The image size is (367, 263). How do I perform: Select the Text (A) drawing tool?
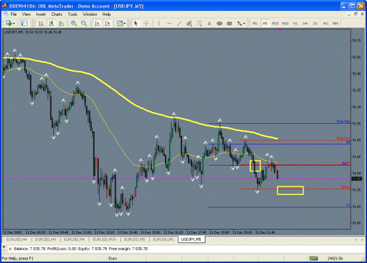coord(209,23)
